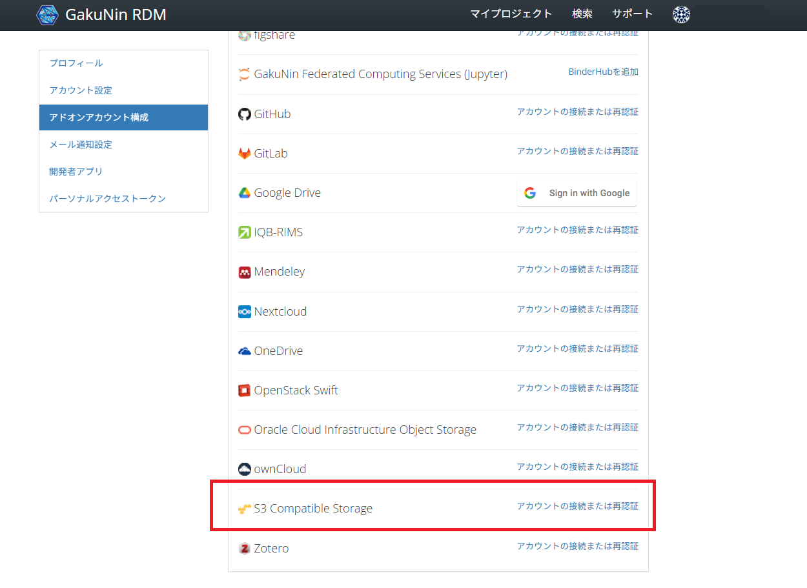Select アカウント設定 in the sidebar
Screen dimensions: 807x588
[x=81, y=90]
